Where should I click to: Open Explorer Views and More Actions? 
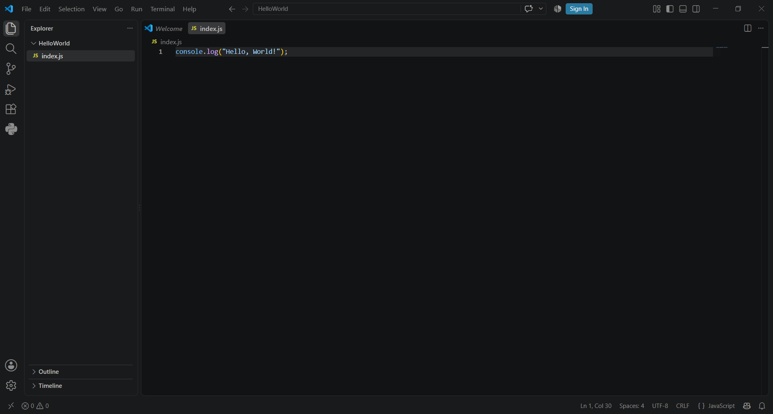point(130,28)
